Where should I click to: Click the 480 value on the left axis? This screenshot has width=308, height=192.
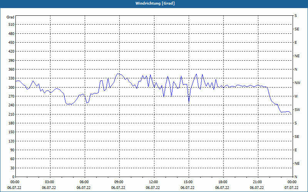(x=12, y=33)
